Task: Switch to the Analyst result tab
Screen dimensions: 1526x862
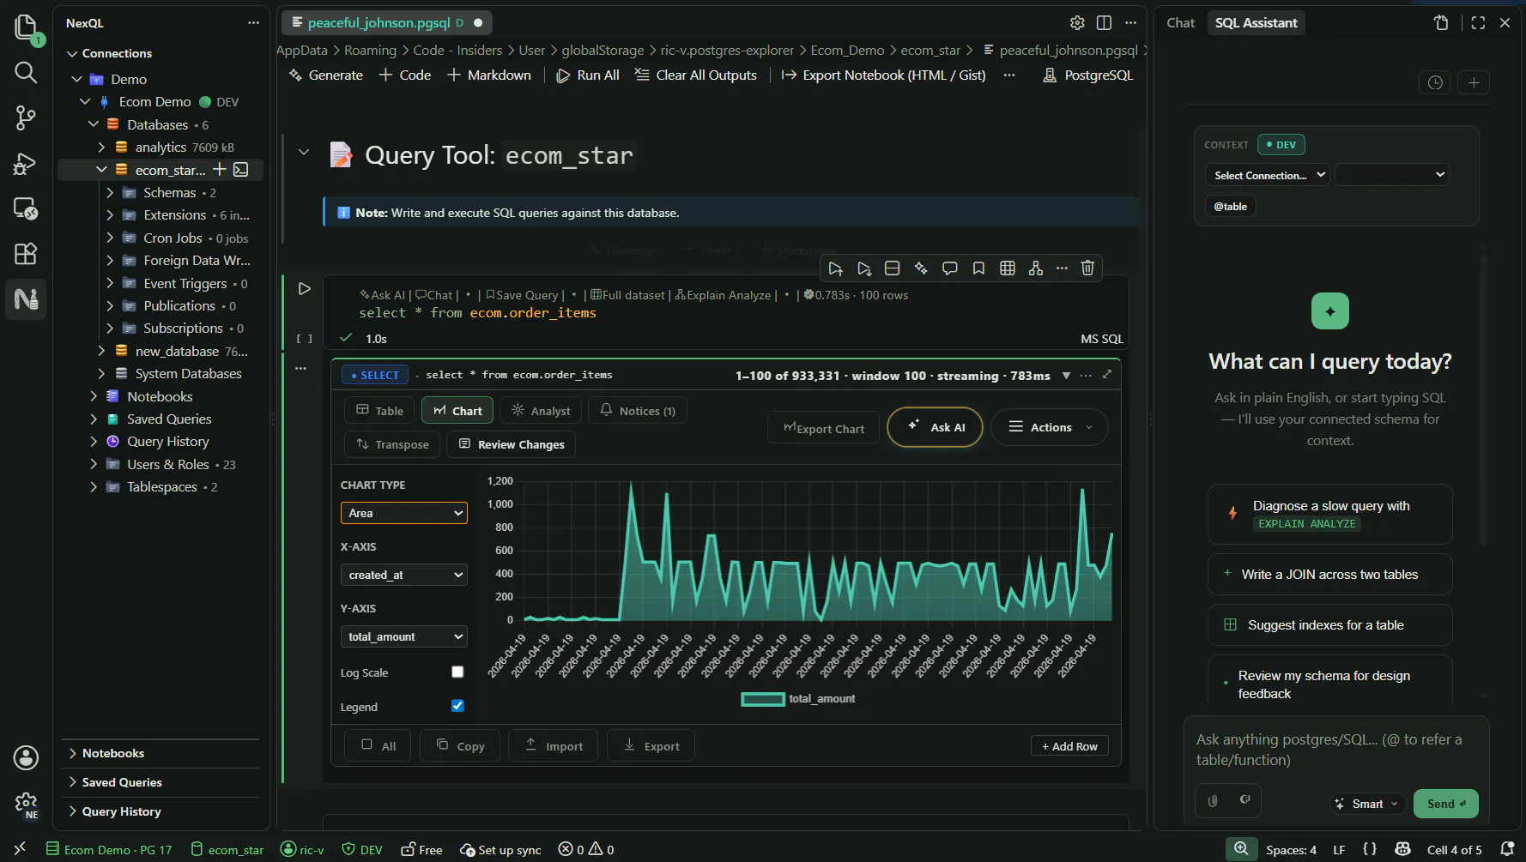Action: pyautogui.click(x=541, y=411)
